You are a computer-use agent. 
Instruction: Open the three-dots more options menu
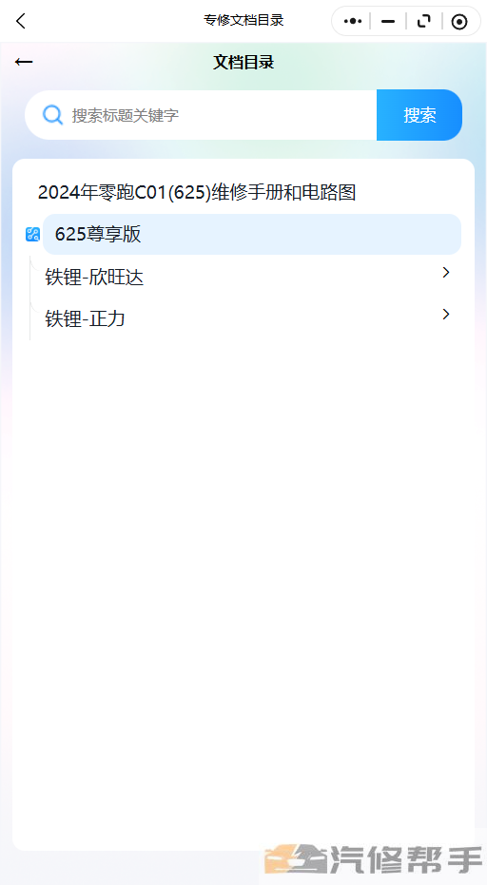tap(353, 22)
